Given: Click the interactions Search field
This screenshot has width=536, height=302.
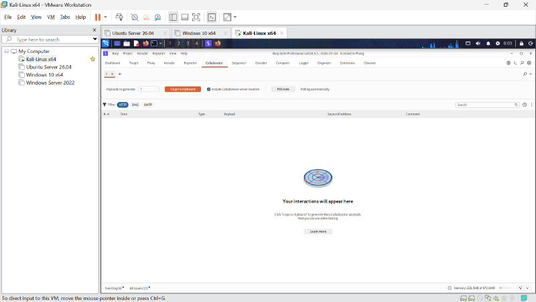Looking at the screenshot, I should (x=487, y=105).
